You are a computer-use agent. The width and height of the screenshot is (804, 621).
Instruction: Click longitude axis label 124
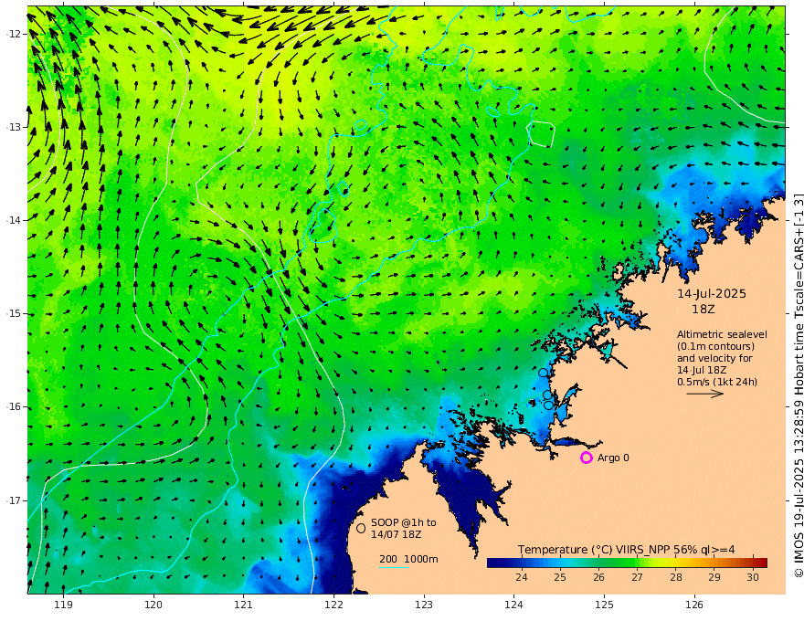[x=513, y=605]
